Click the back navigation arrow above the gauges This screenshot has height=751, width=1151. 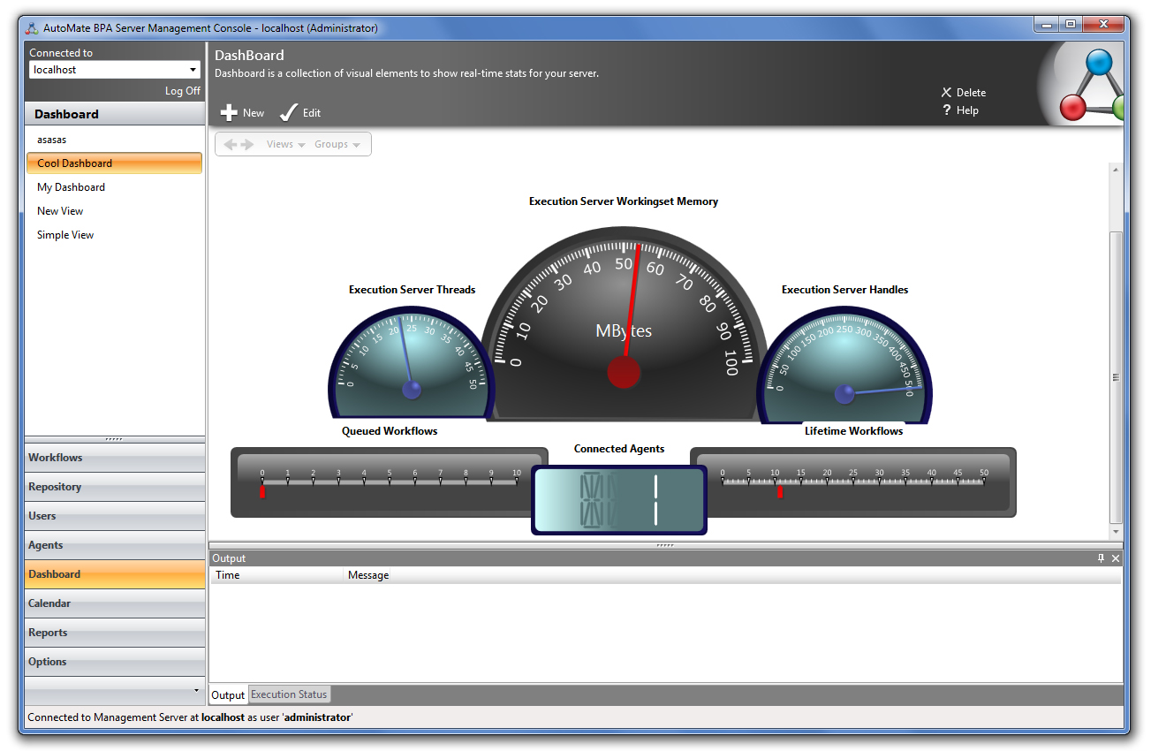point(230,143)
